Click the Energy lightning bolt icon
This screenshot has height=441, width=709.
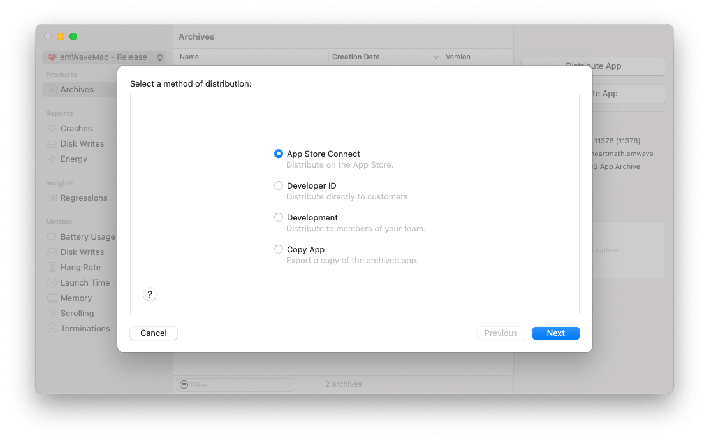[x=52, y=159]
